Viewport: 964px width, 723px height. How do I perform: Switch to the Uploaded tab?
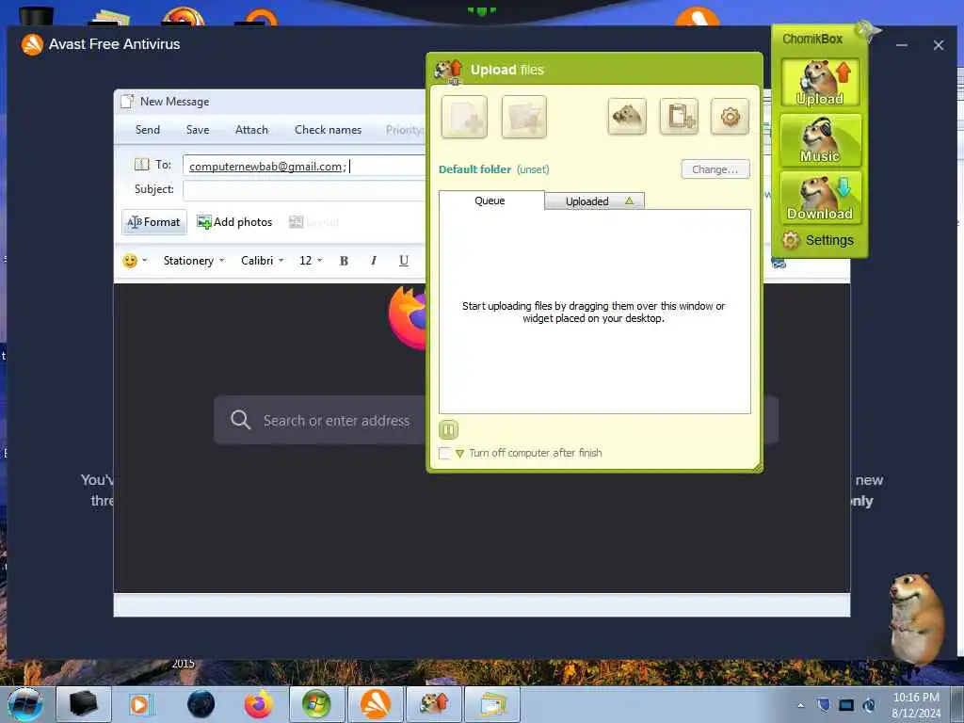pos(595,201)
